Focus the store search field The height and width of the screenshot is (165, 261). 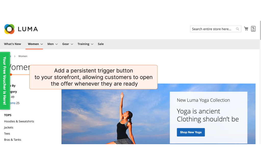(x=216, y=29)
